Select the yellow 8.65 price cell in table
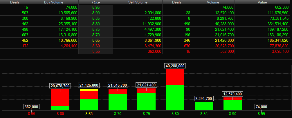 click(96, 40)
